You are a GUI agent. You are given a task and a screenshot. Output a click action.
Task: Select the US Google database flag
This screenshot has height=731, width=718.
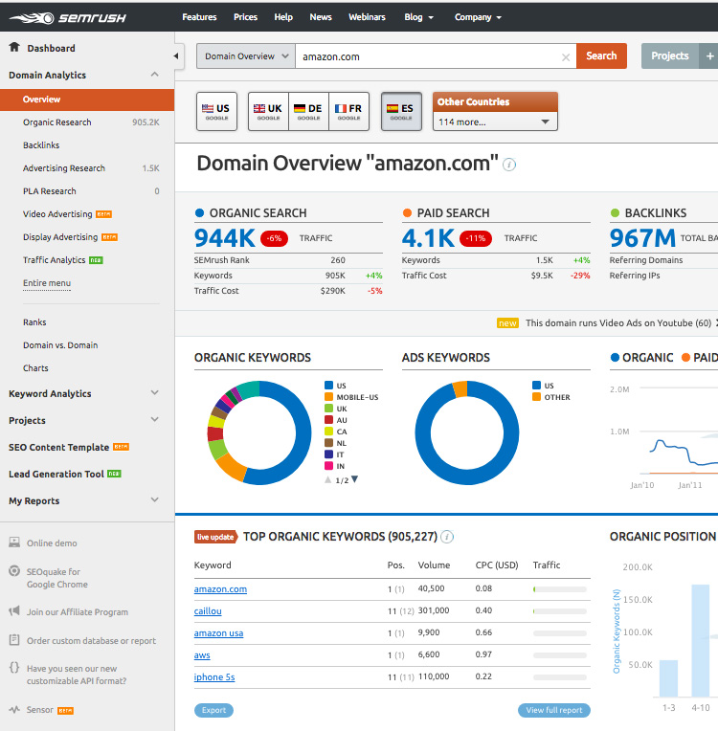click(x=216, y=111)
